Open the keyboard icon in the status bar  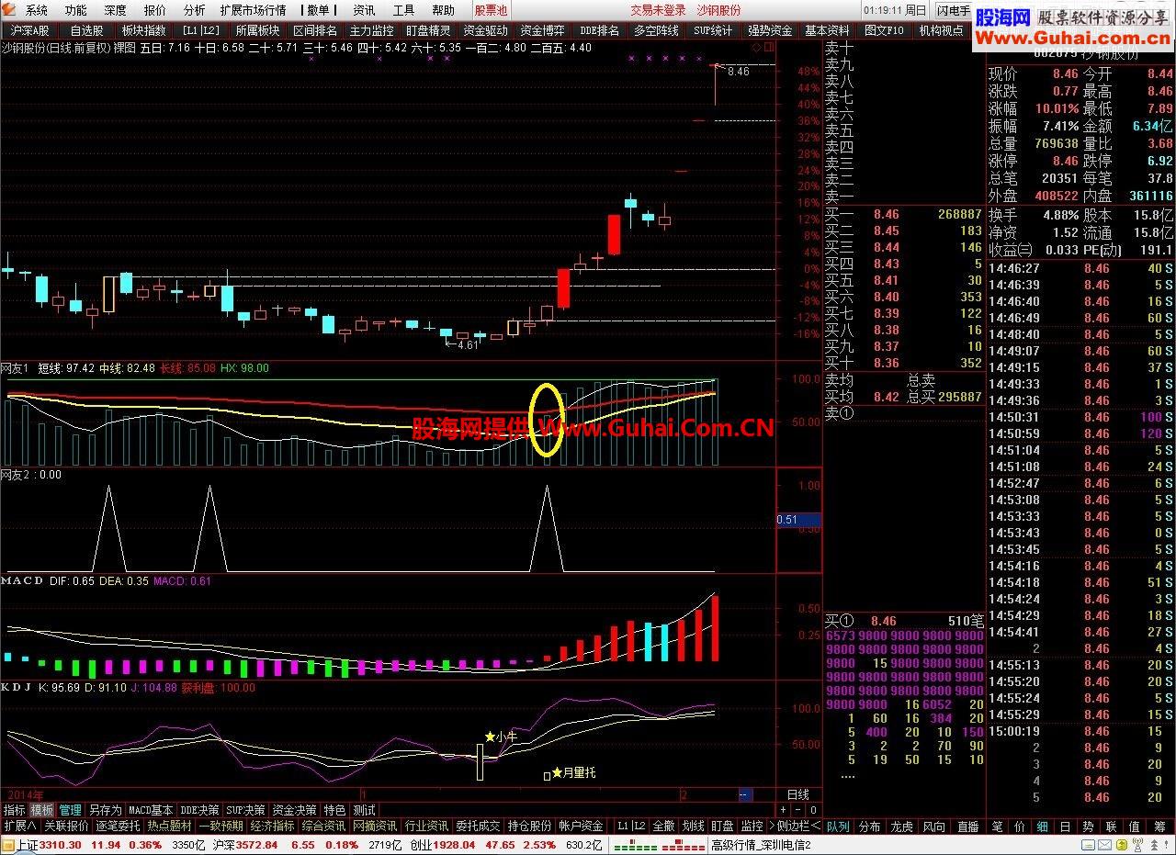coord(1087,845)
